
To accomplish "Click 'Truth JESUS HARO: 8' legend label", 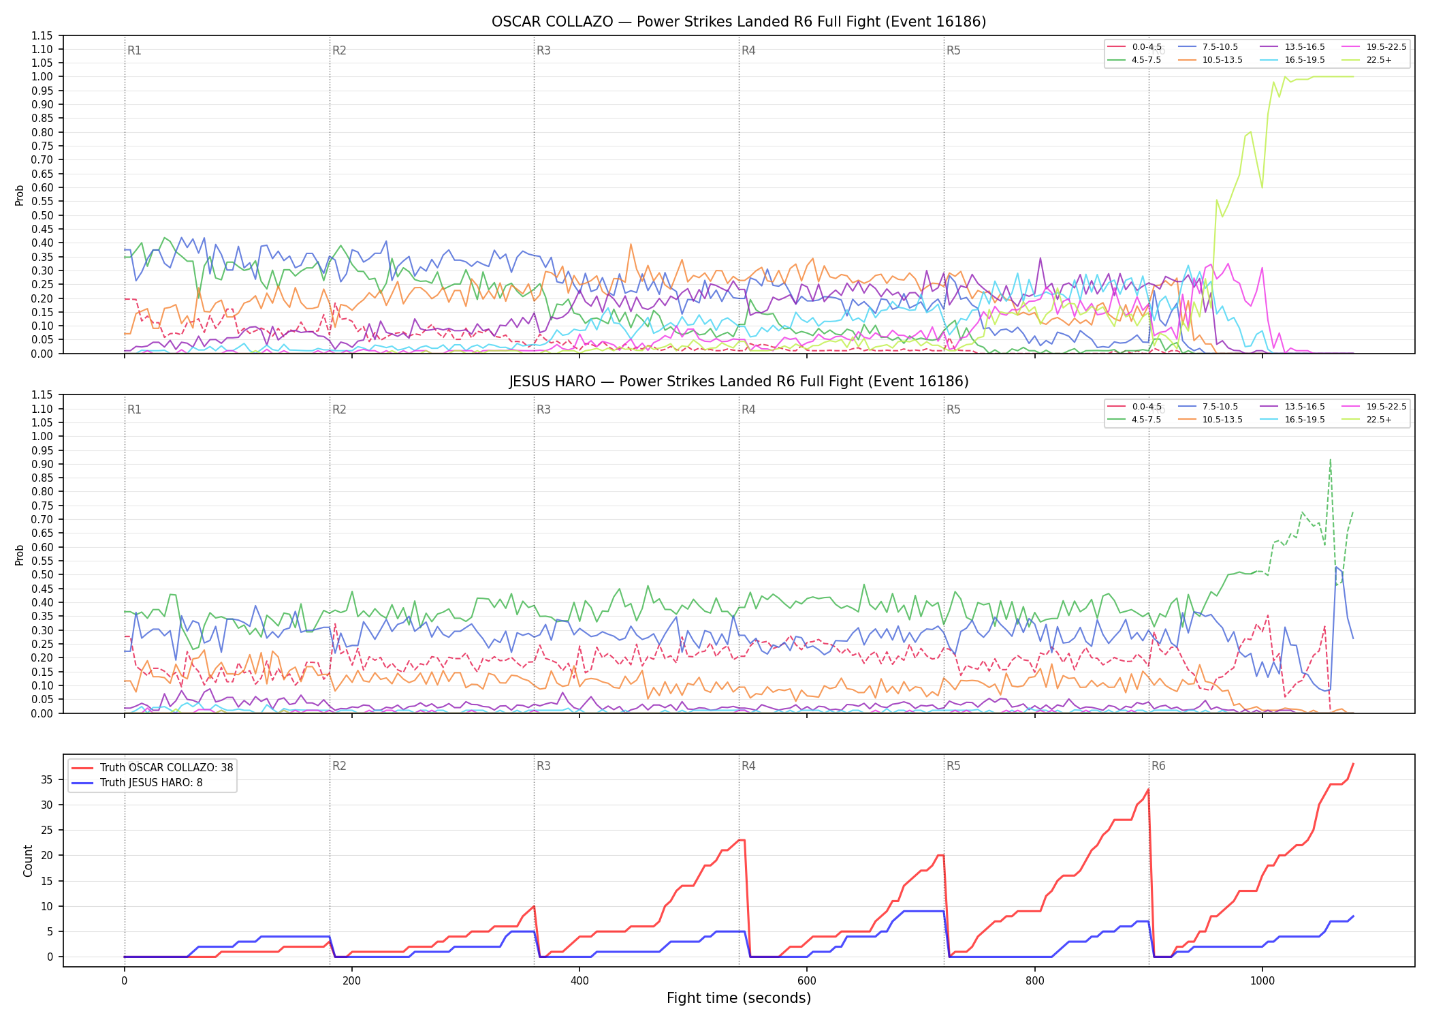I will coord(151,783).
